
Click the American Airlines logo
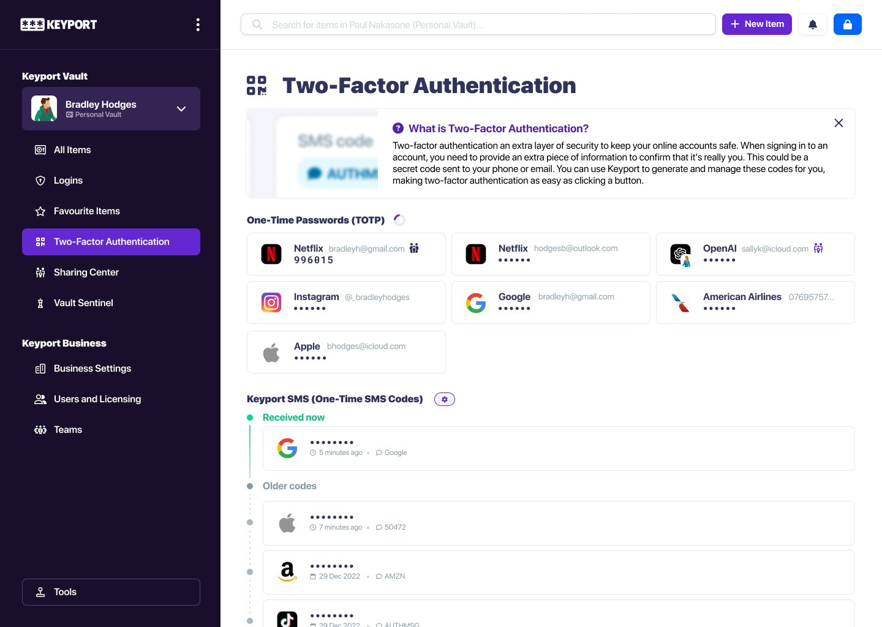click(680, 302)
